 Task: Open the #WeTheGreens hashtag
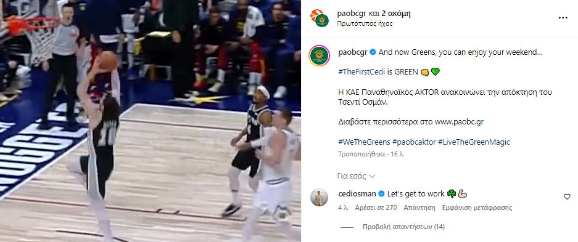[x=363, y=142]
